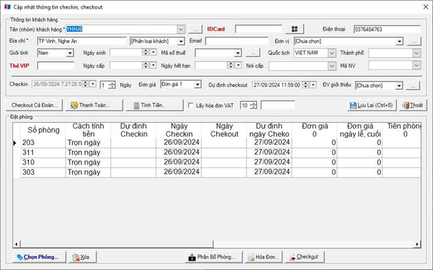The width and height of the screenshot is (433, 270).
Task: Open Phân Bổ Phòng room allocation
Action: (214, 257)
